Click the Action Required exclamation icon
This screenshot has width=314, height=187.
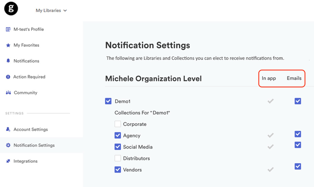coord(8,77)
